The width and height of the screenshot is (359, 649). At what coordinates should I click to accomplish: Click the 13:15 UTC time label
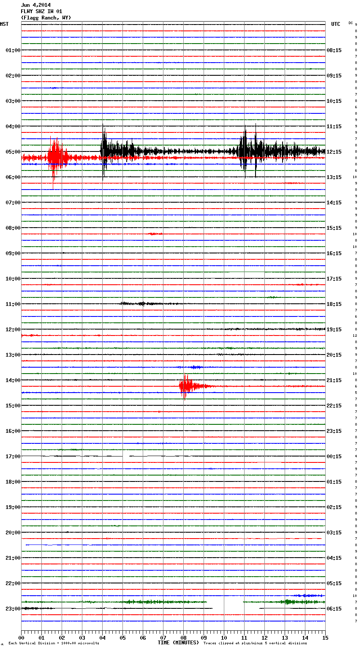334,177
